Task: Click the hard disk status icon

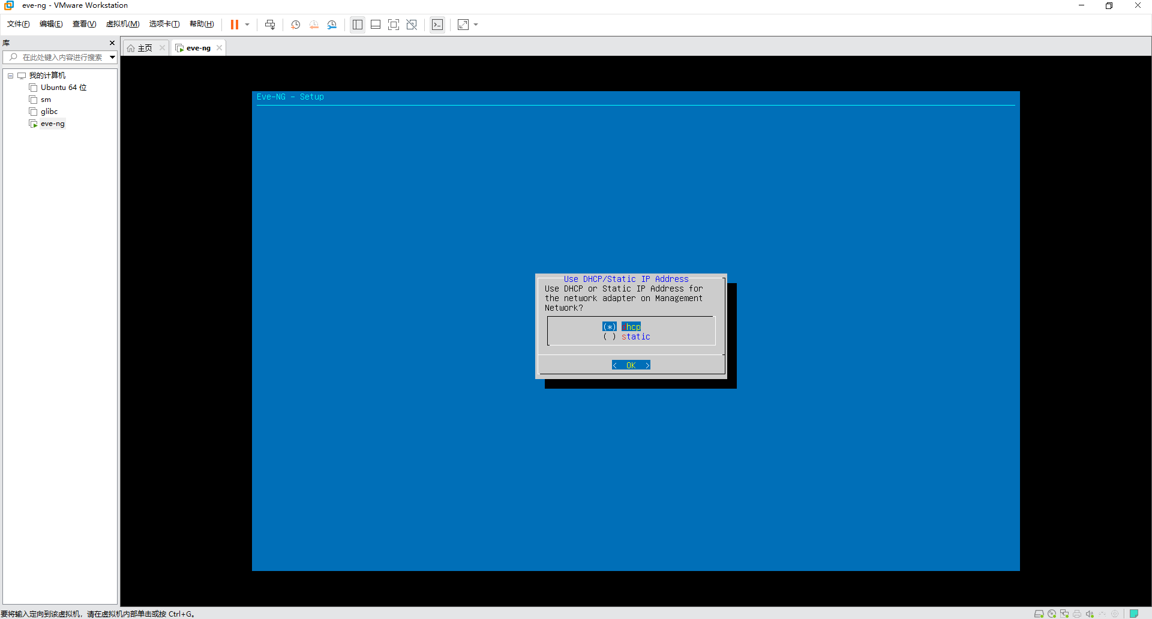Action: (1039, 614)
